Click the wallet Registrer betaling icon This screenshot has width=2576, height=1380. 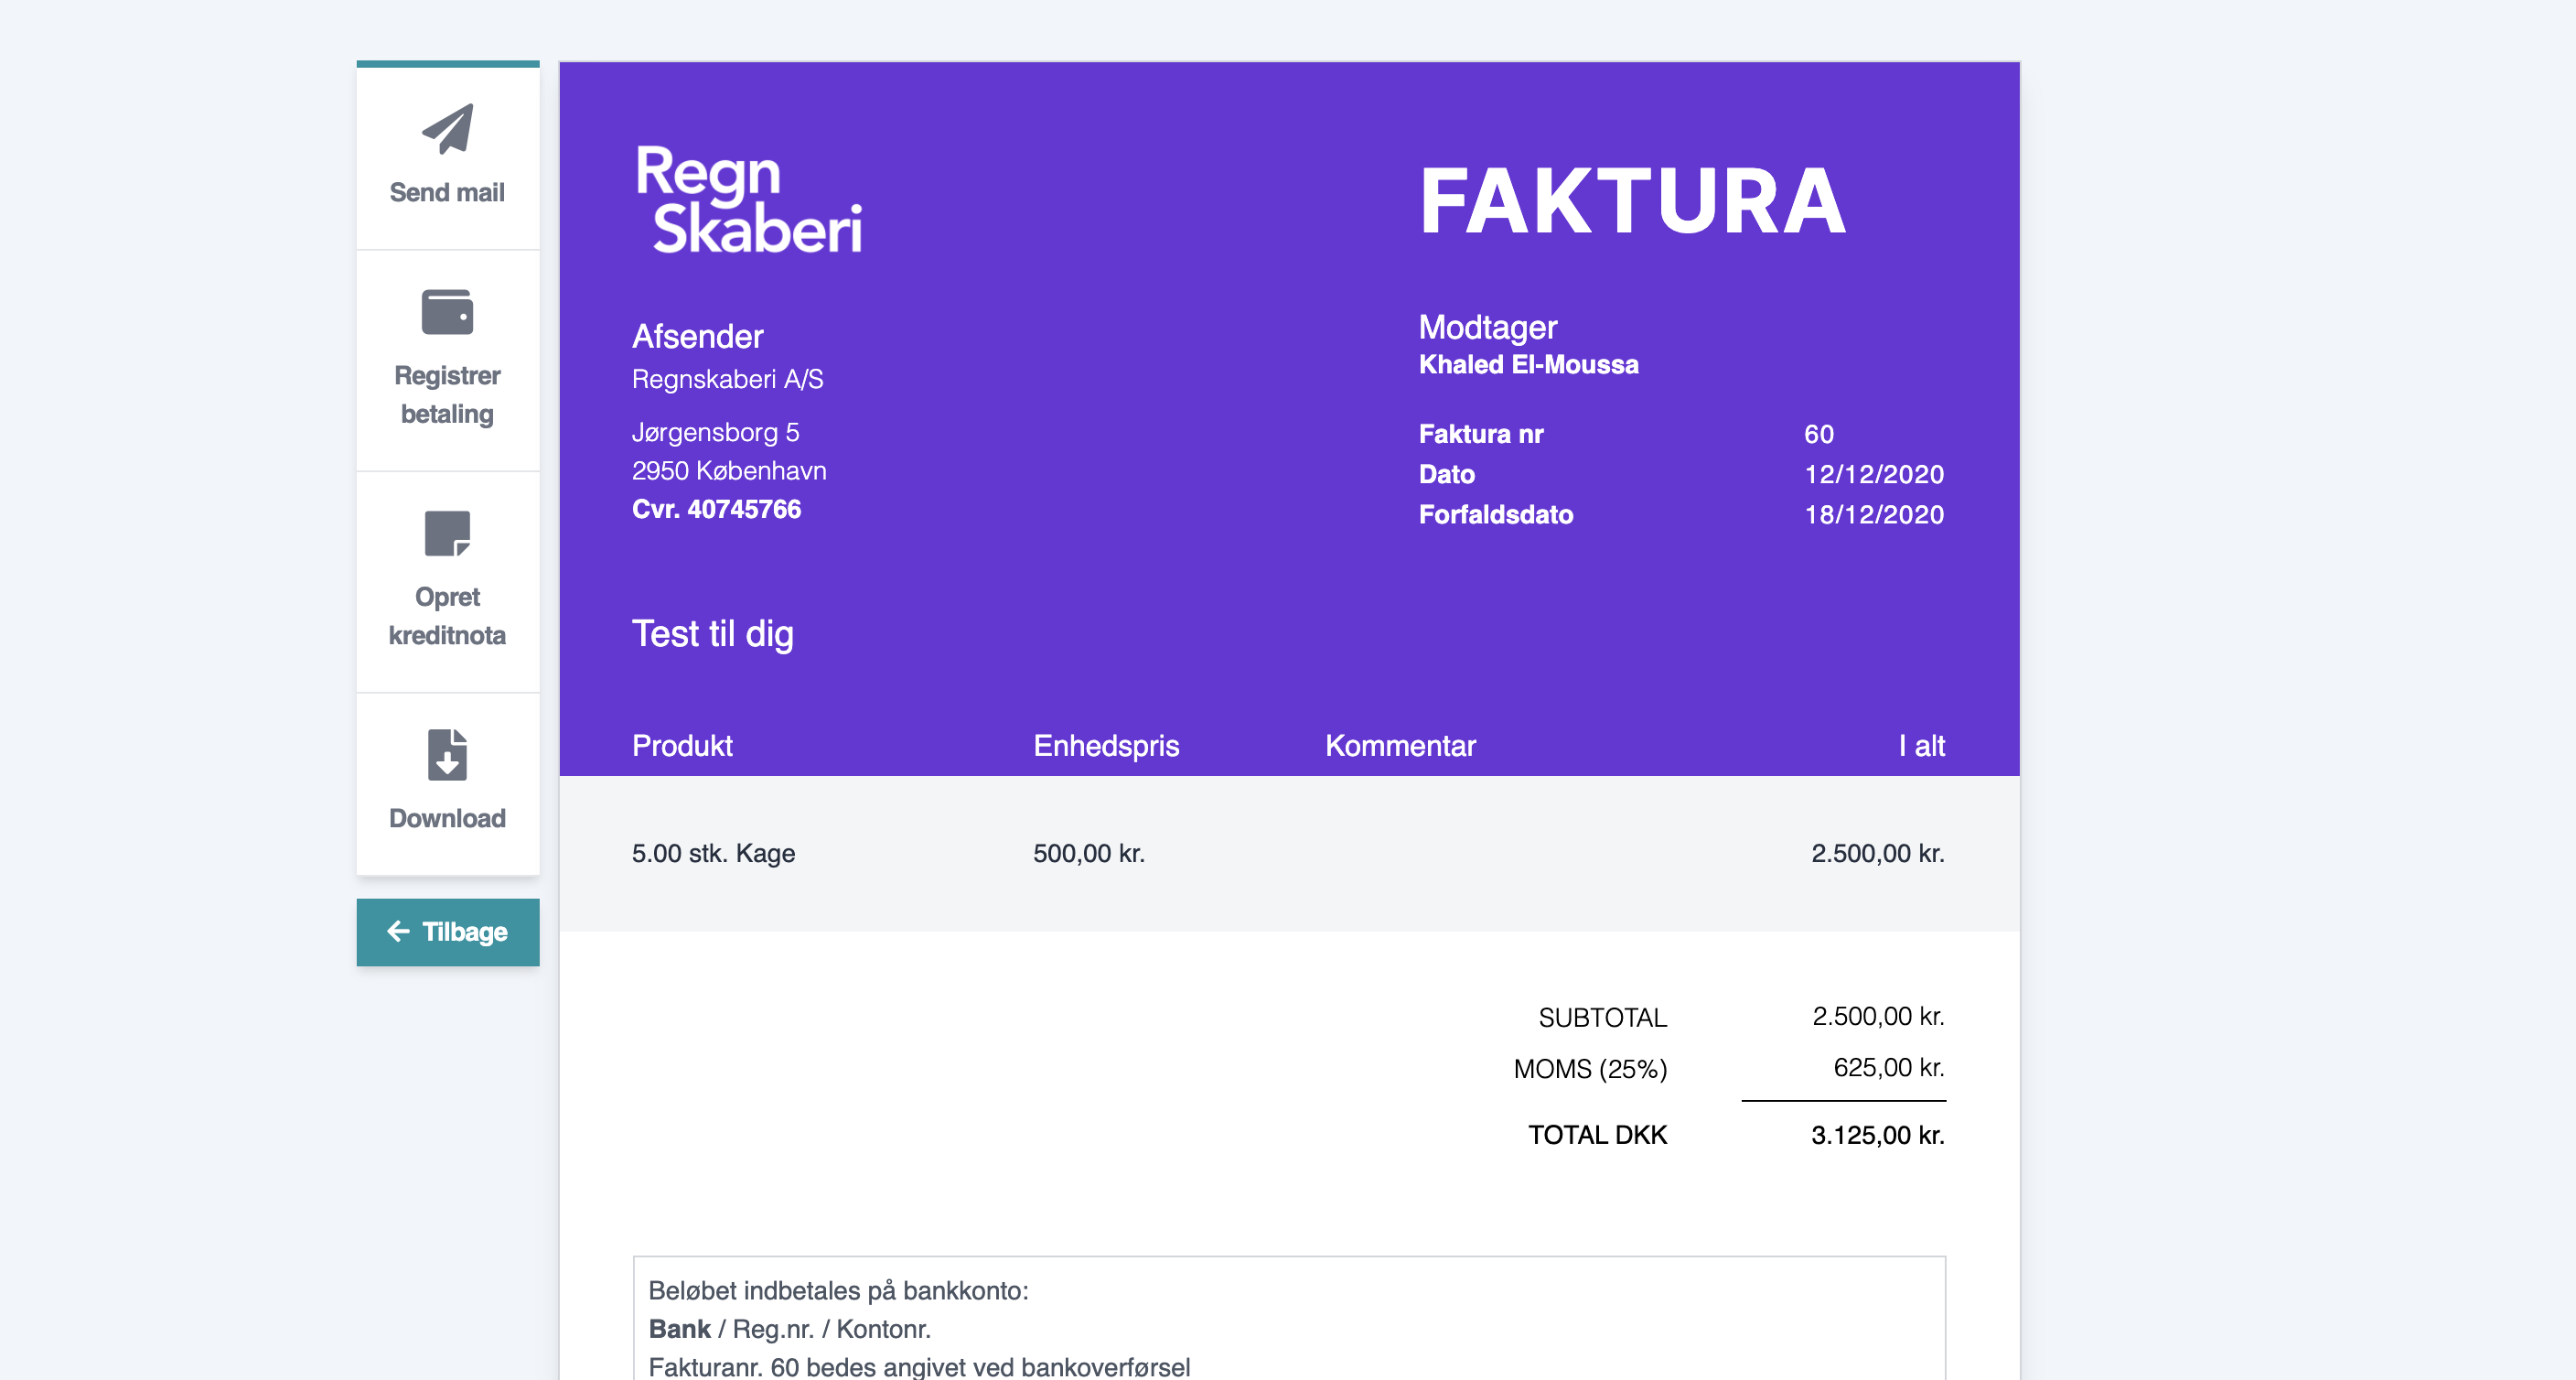(x=447, y=312)
